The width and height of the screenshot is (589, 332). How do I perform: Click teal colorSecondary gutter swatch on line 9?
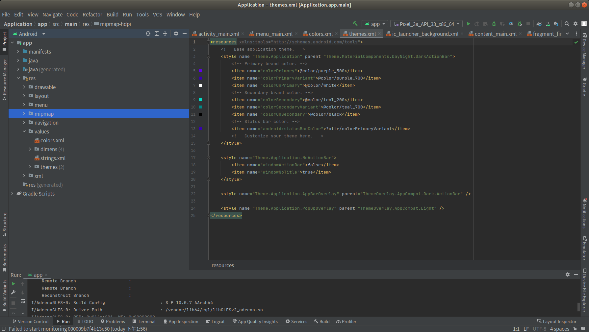[200, 100]
